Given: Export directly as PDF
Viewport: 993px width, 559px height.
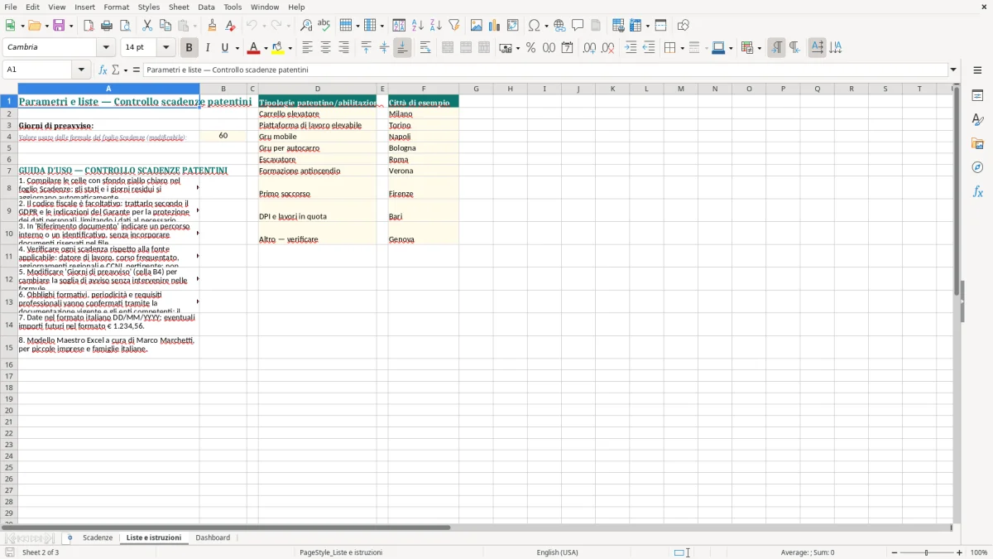Looking at the screenshot, I should point(89,26).
